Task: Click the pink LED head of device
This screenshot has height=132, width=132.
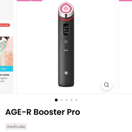Action: tap(66, 9)
